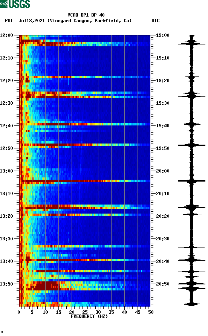
Task: Click the 5 Hz tick label
Action: pos(32,312)
